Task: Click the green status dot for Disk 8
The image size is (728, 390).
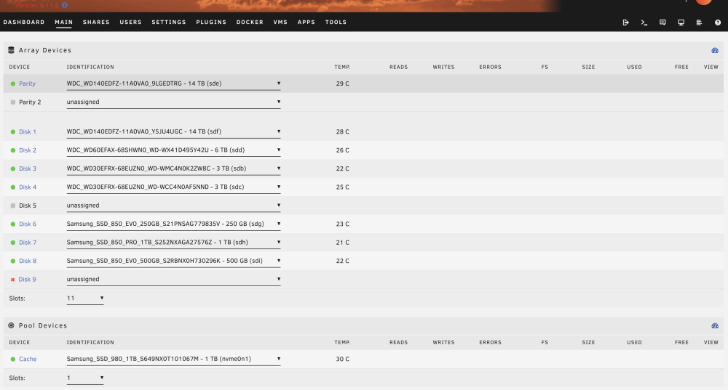Action: tap(13, 261)
